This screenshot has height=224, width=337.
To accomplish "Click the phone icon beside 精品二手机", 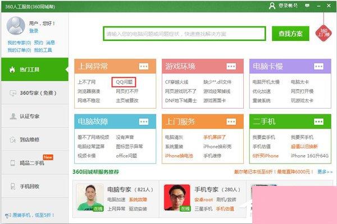I will pos(13,163).
